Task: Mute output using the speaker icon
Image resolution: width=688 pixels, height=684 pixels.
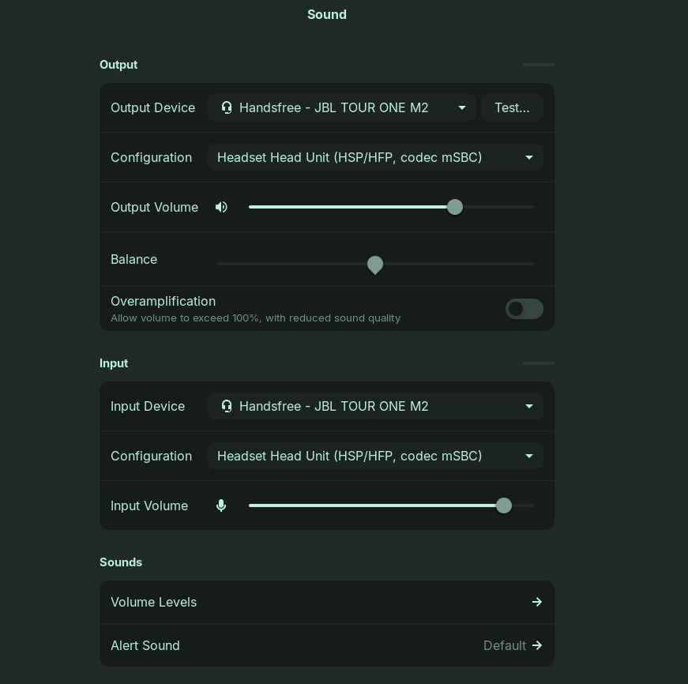Action: pyautogui.click(x=221, y=207)
